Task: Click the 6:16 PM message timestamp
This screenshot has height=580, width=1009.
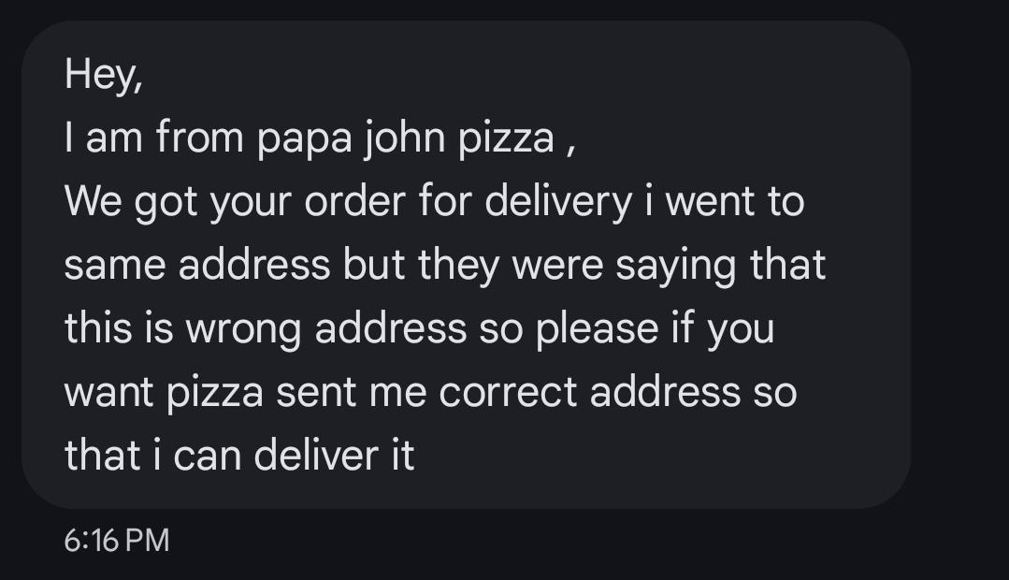Action: coord(117,540)
